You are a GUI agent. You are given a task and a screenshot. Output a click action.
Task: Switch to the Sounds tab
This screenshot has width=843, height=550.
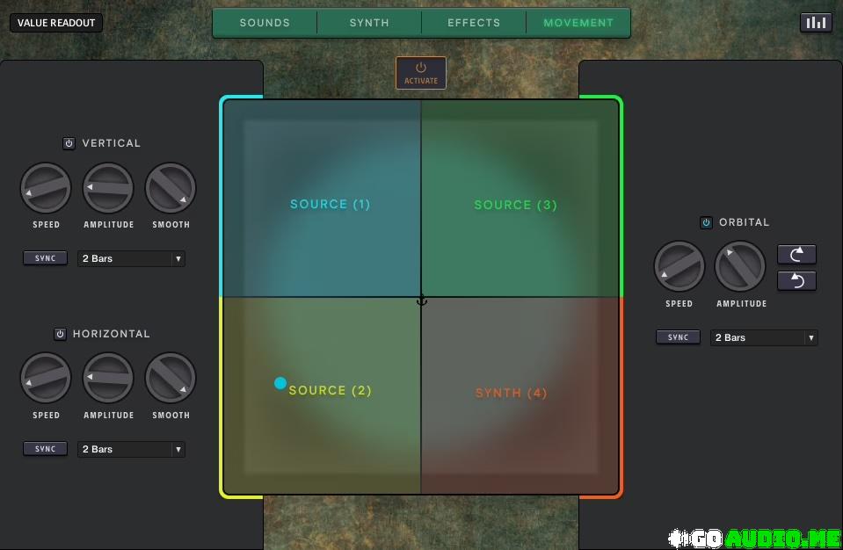pos(265,23)
